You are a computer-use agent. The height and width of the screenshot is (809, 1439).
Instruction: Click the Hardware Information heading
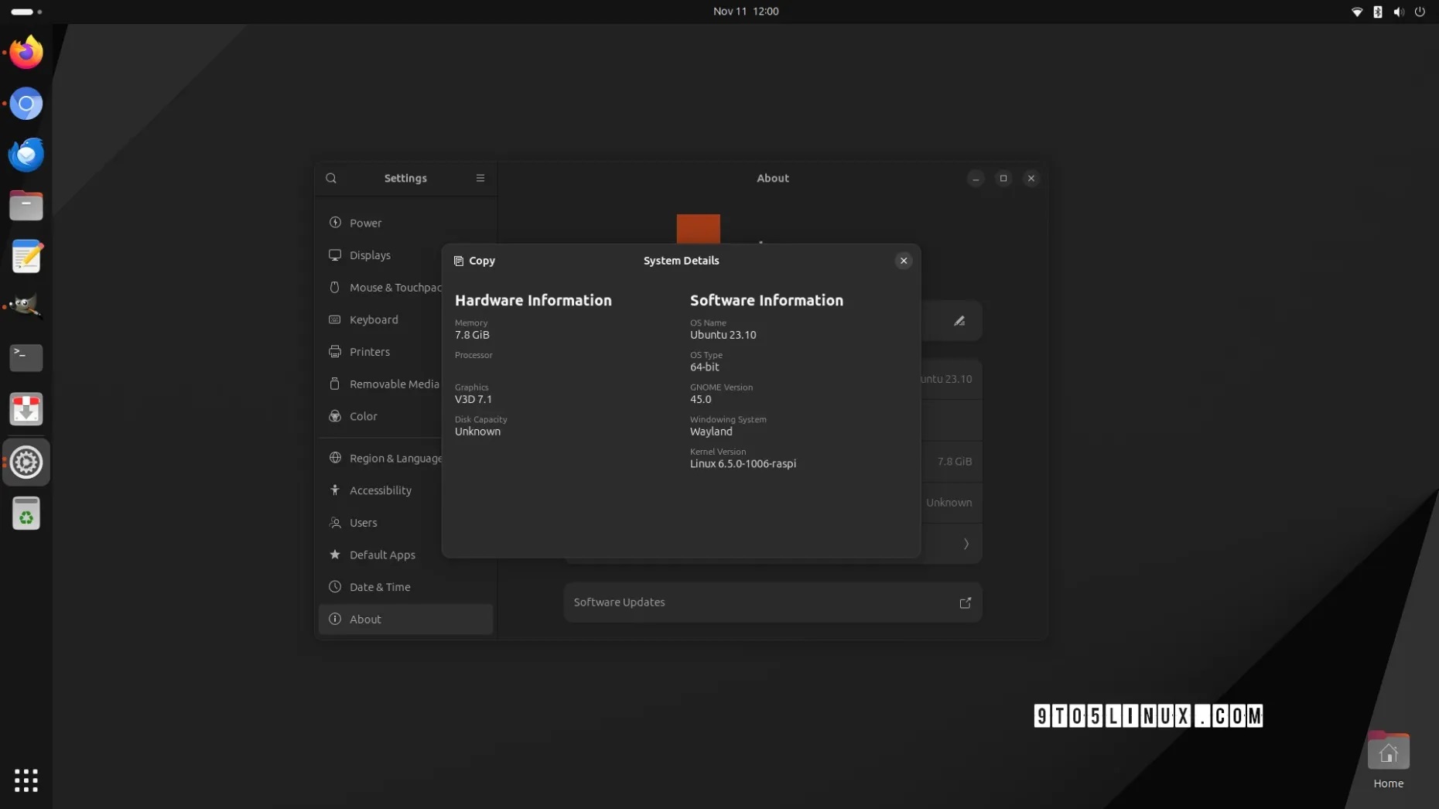tap(533, 300)
